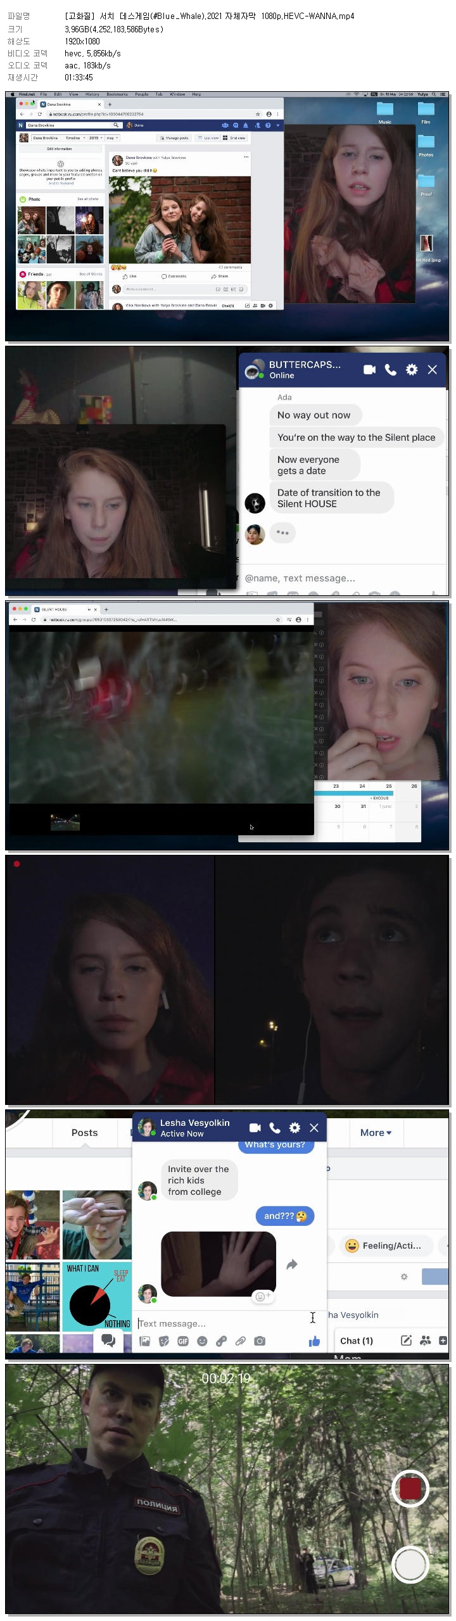
Task: Open the EXODUS calendar event
Action: coord(380,798)
